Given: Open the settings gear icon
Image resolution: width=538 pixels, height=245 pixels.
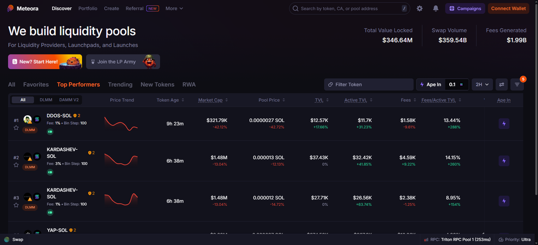Looking at the screenshot, I should (x=420, y=8).
